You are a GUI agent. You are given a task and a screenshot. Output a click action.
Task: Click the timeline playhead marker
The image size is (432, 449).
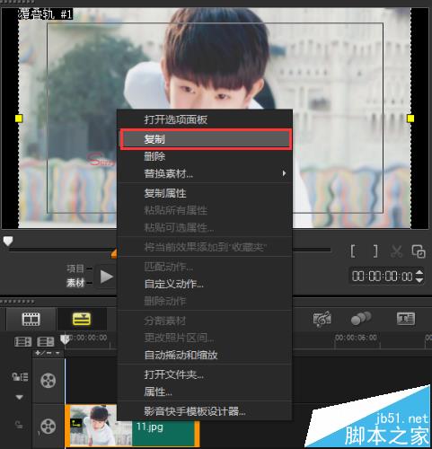(x=65, y=339)
